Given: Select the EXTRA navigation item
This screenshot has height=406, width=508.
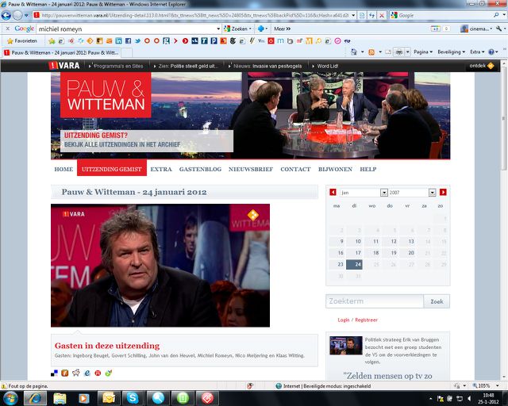Looking at the screenshot, I should coord(161,169).
